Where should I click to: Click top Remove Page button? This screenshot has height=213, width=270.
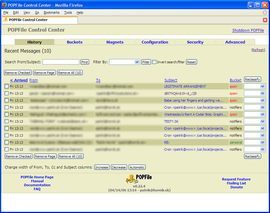(44, 73)
